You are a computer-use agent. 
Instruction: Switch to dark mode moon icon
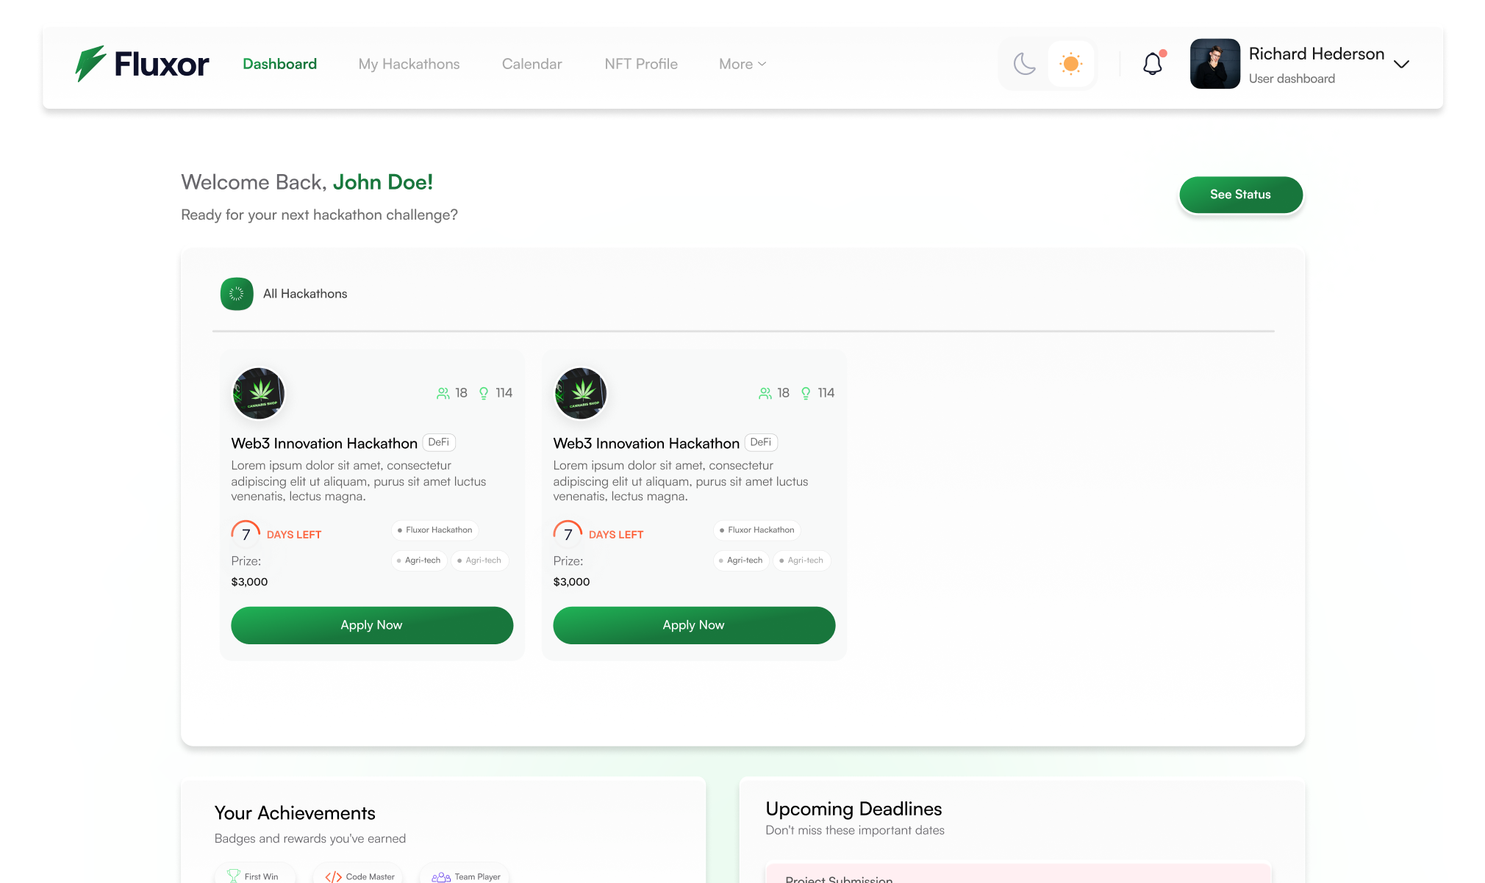click(x=1024, y=64)
